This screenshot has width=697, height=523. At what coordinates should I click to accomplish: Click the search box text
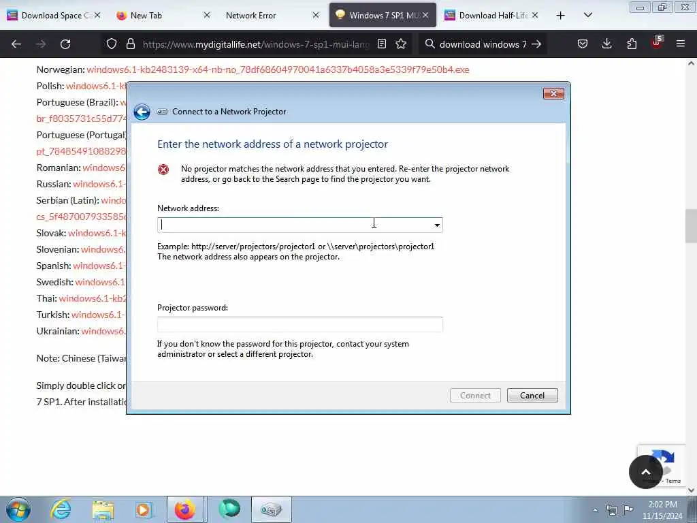[x=483, y=44]
